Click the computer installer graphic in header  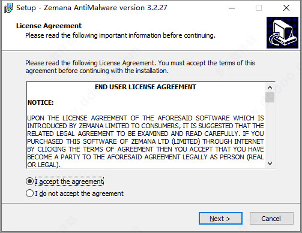pos(282,32)
